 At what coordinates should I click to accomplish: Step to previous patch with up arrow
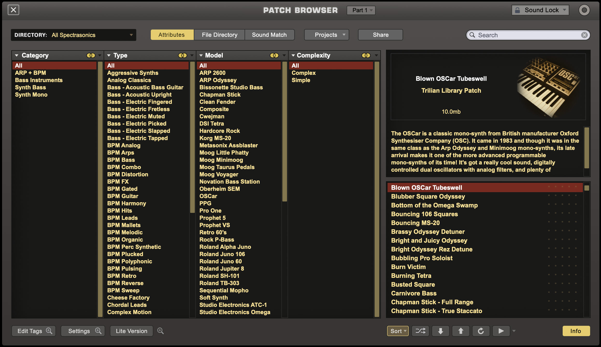461,331
